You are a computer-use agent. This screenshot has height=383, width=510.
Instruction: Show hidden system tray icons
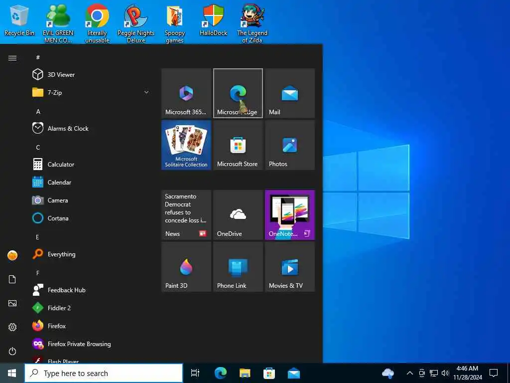410,373
